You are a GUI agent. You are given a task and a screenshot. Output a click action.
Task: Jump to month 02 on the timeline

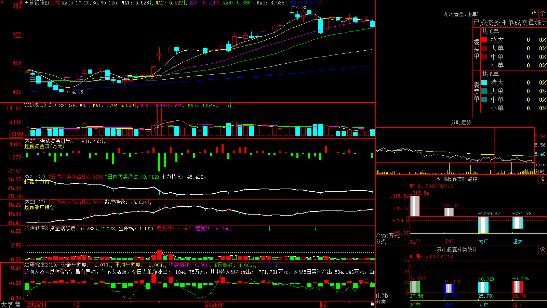pyautogui.click(x=324, y=305)
